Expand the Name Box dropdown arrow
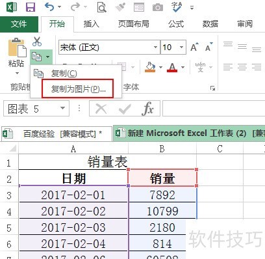The width and height of the screenshot is (265, 259). 62,108
